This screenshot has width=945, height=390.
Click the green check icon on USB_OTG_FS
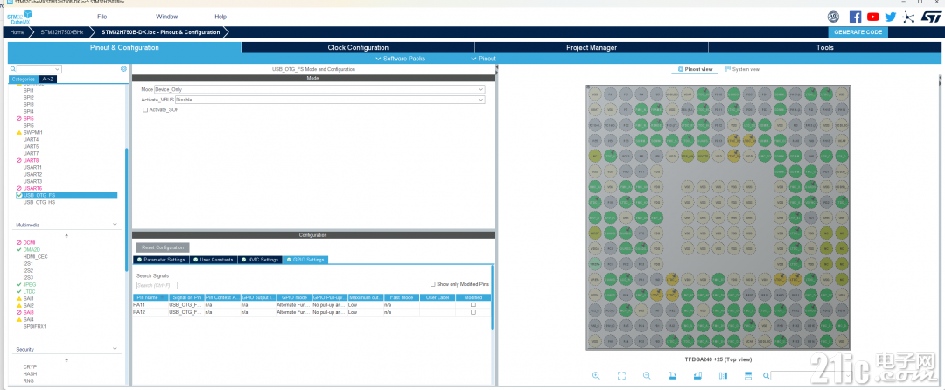point(19,195)
